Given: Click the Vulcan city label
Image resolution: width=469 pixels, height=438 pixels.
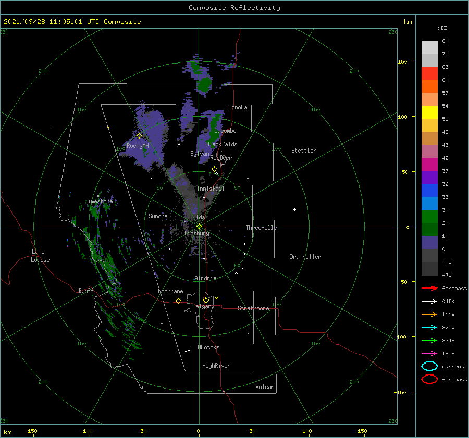Looking at the screenshot, I should [265, 387].
